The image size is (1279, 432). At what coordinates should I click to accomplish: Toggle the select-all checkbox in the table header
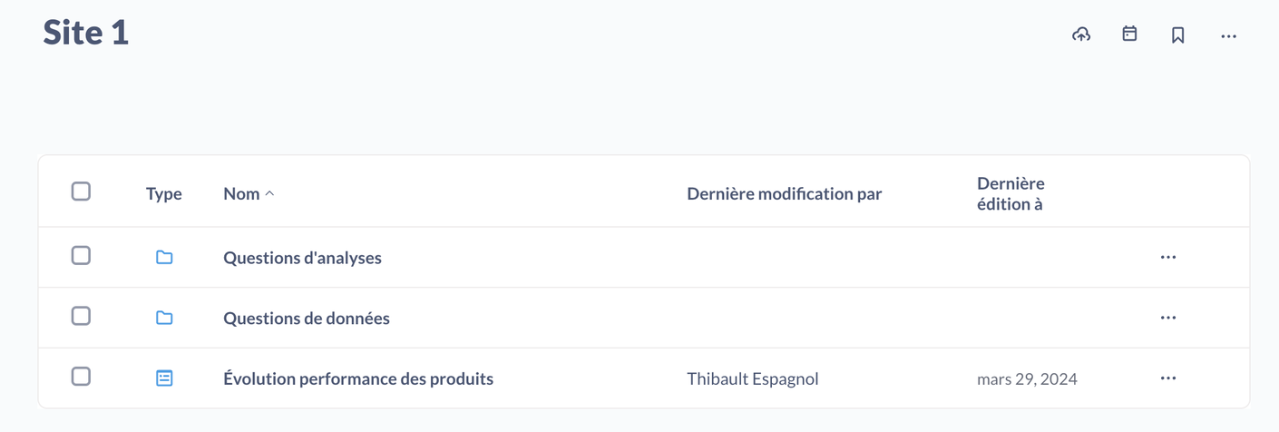point(81,191)
